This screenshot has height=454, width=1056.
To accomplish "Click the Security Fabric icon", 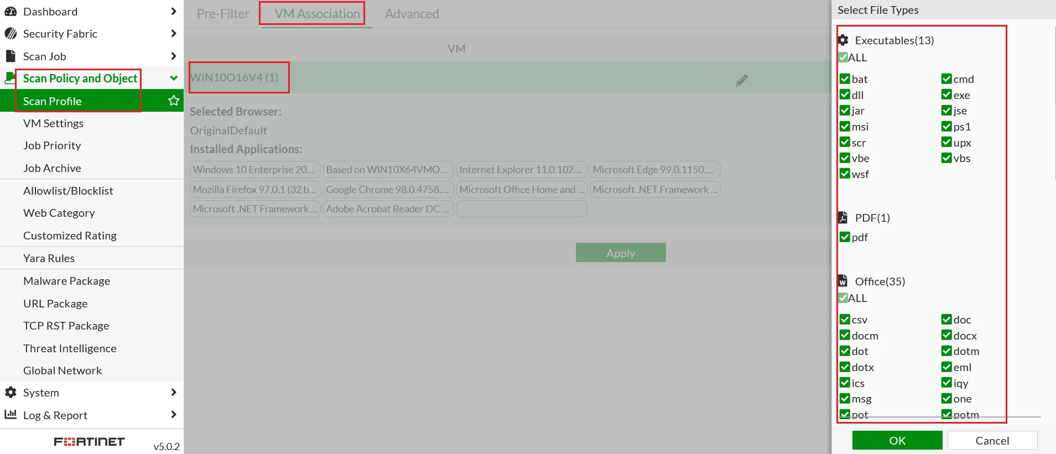I will tap(11, 34).
